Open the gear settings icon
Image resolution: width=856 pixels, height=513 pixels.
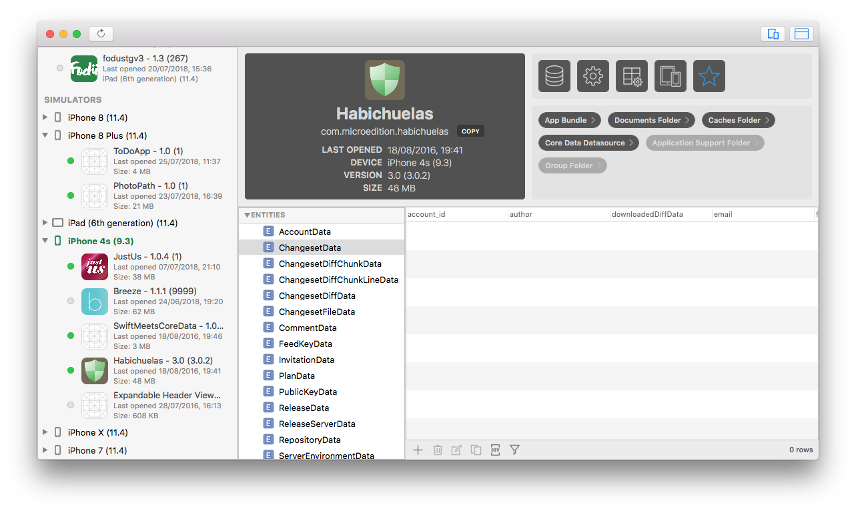[593, 76]
